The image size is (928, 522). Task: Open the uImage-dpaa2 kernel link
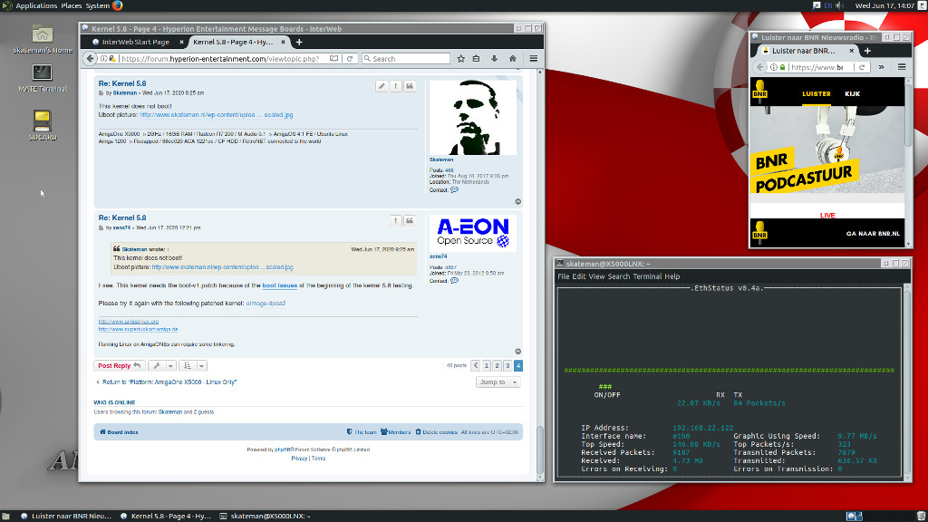(266, 303)
